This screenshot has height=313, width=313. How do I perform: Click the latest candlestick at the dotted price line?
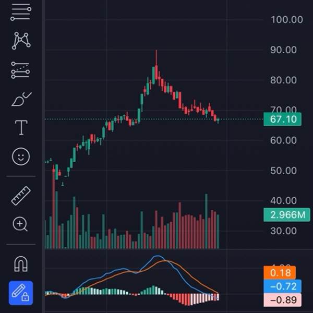tap(218, 120)
